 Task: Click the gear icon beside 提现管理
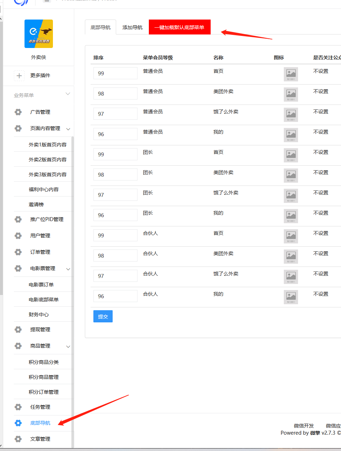[x=18, y=329]
